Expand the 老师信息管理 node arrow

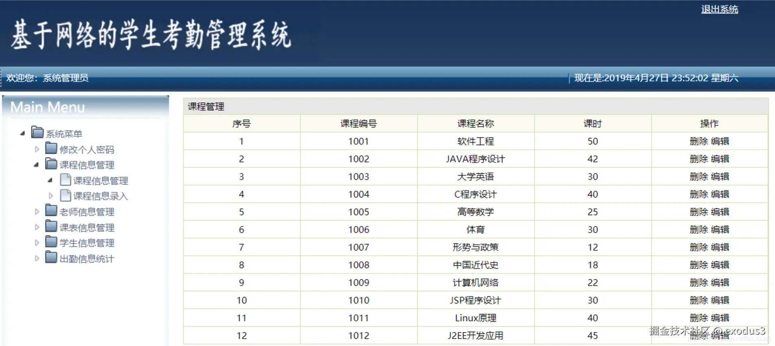[37, 212]
